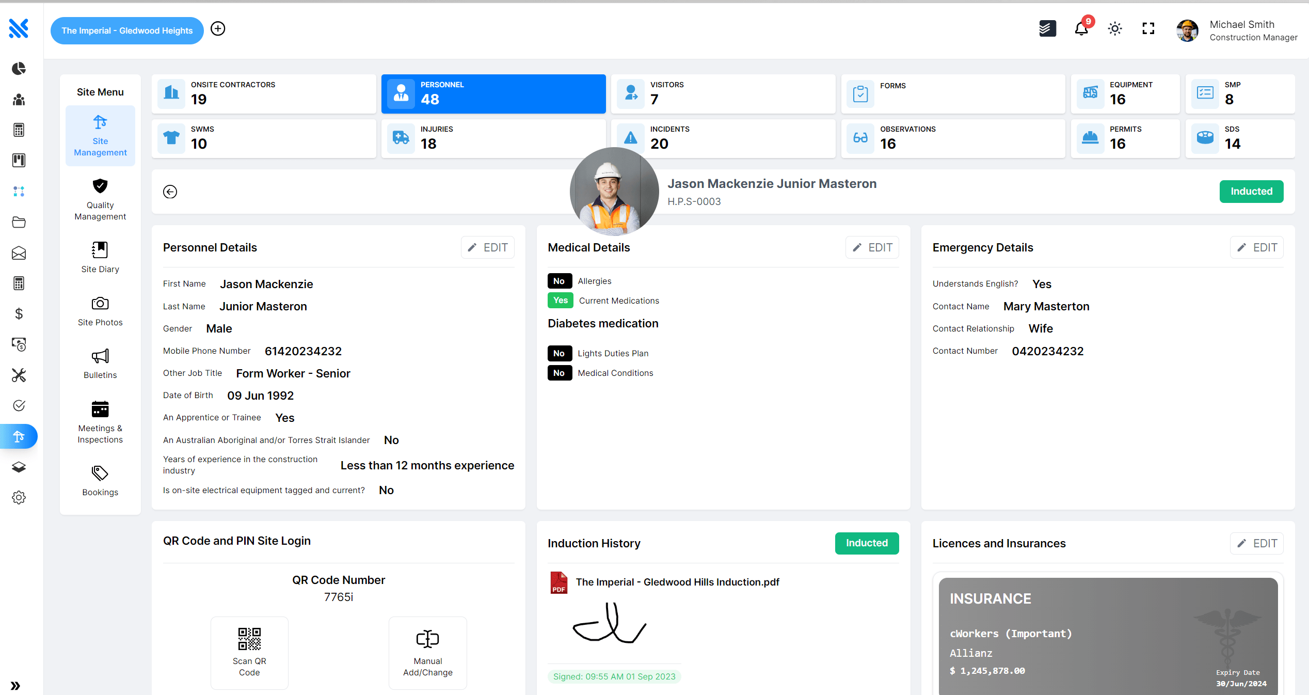1309x695 pixels.
Task: Toggle the Yes badge for Current Medications
Action: pos(560,300)
